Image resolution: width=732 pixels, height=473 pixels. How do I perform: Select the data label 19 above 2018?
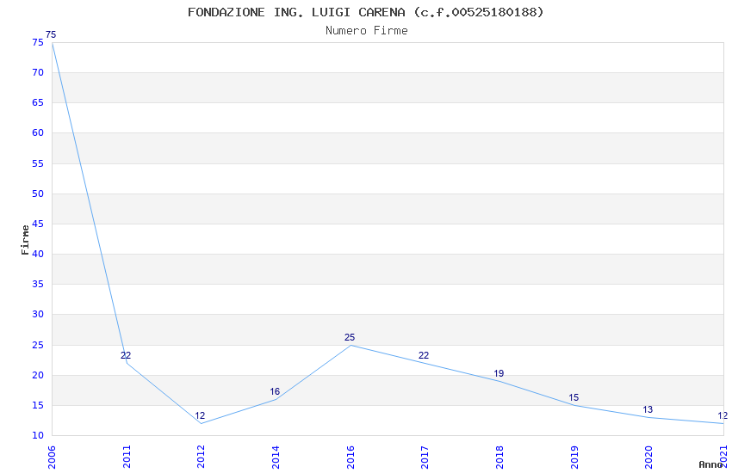point(499,373)
